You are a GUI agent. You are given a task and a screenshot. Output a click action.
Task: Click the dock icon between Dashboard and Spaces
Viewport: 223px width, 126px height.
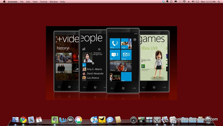(141, 120)
